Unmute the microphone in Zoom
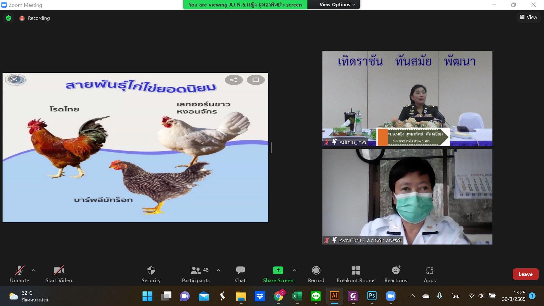Image resolution: width=544 pixels, height=306 pixels. tap(19, 274)
